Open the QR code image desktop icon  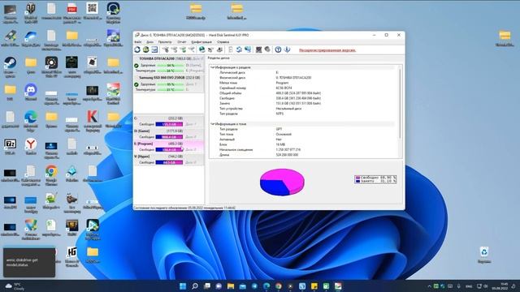93,11
